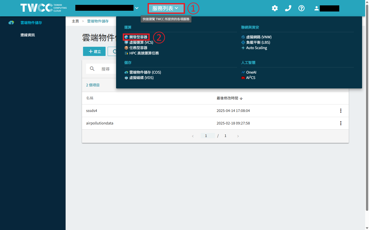
Task: Click the 負載平衡 (LBS) diamond icon
Action: pyautogui.click(x=243, y=42)
